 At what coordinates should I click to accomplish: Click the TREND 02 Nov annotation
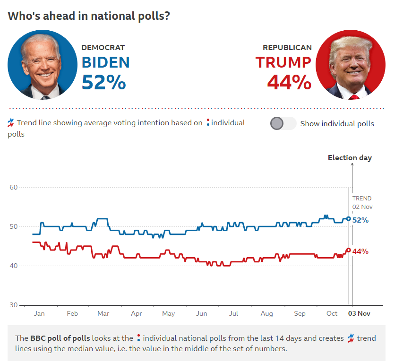(362, 203)
